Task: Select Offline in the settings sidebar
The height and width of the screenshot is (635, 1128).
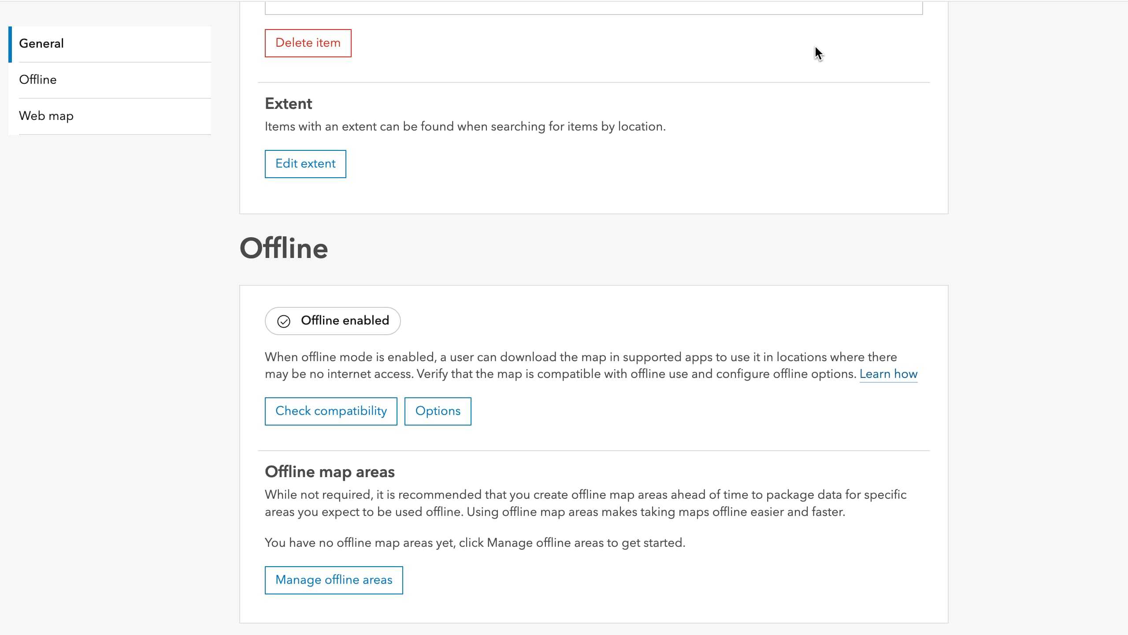Action: click(x=38, y=80)
